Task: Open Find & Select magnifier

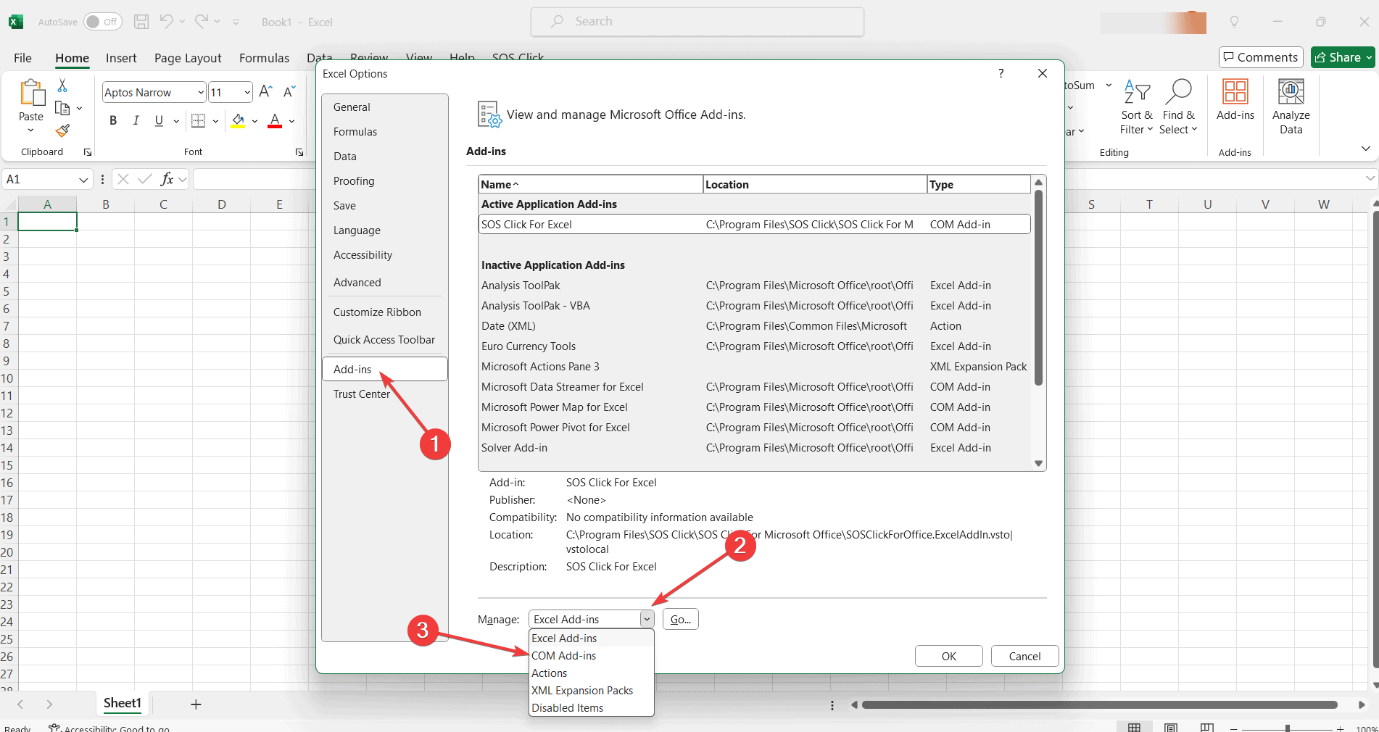Action: [x=1178, y=107]
